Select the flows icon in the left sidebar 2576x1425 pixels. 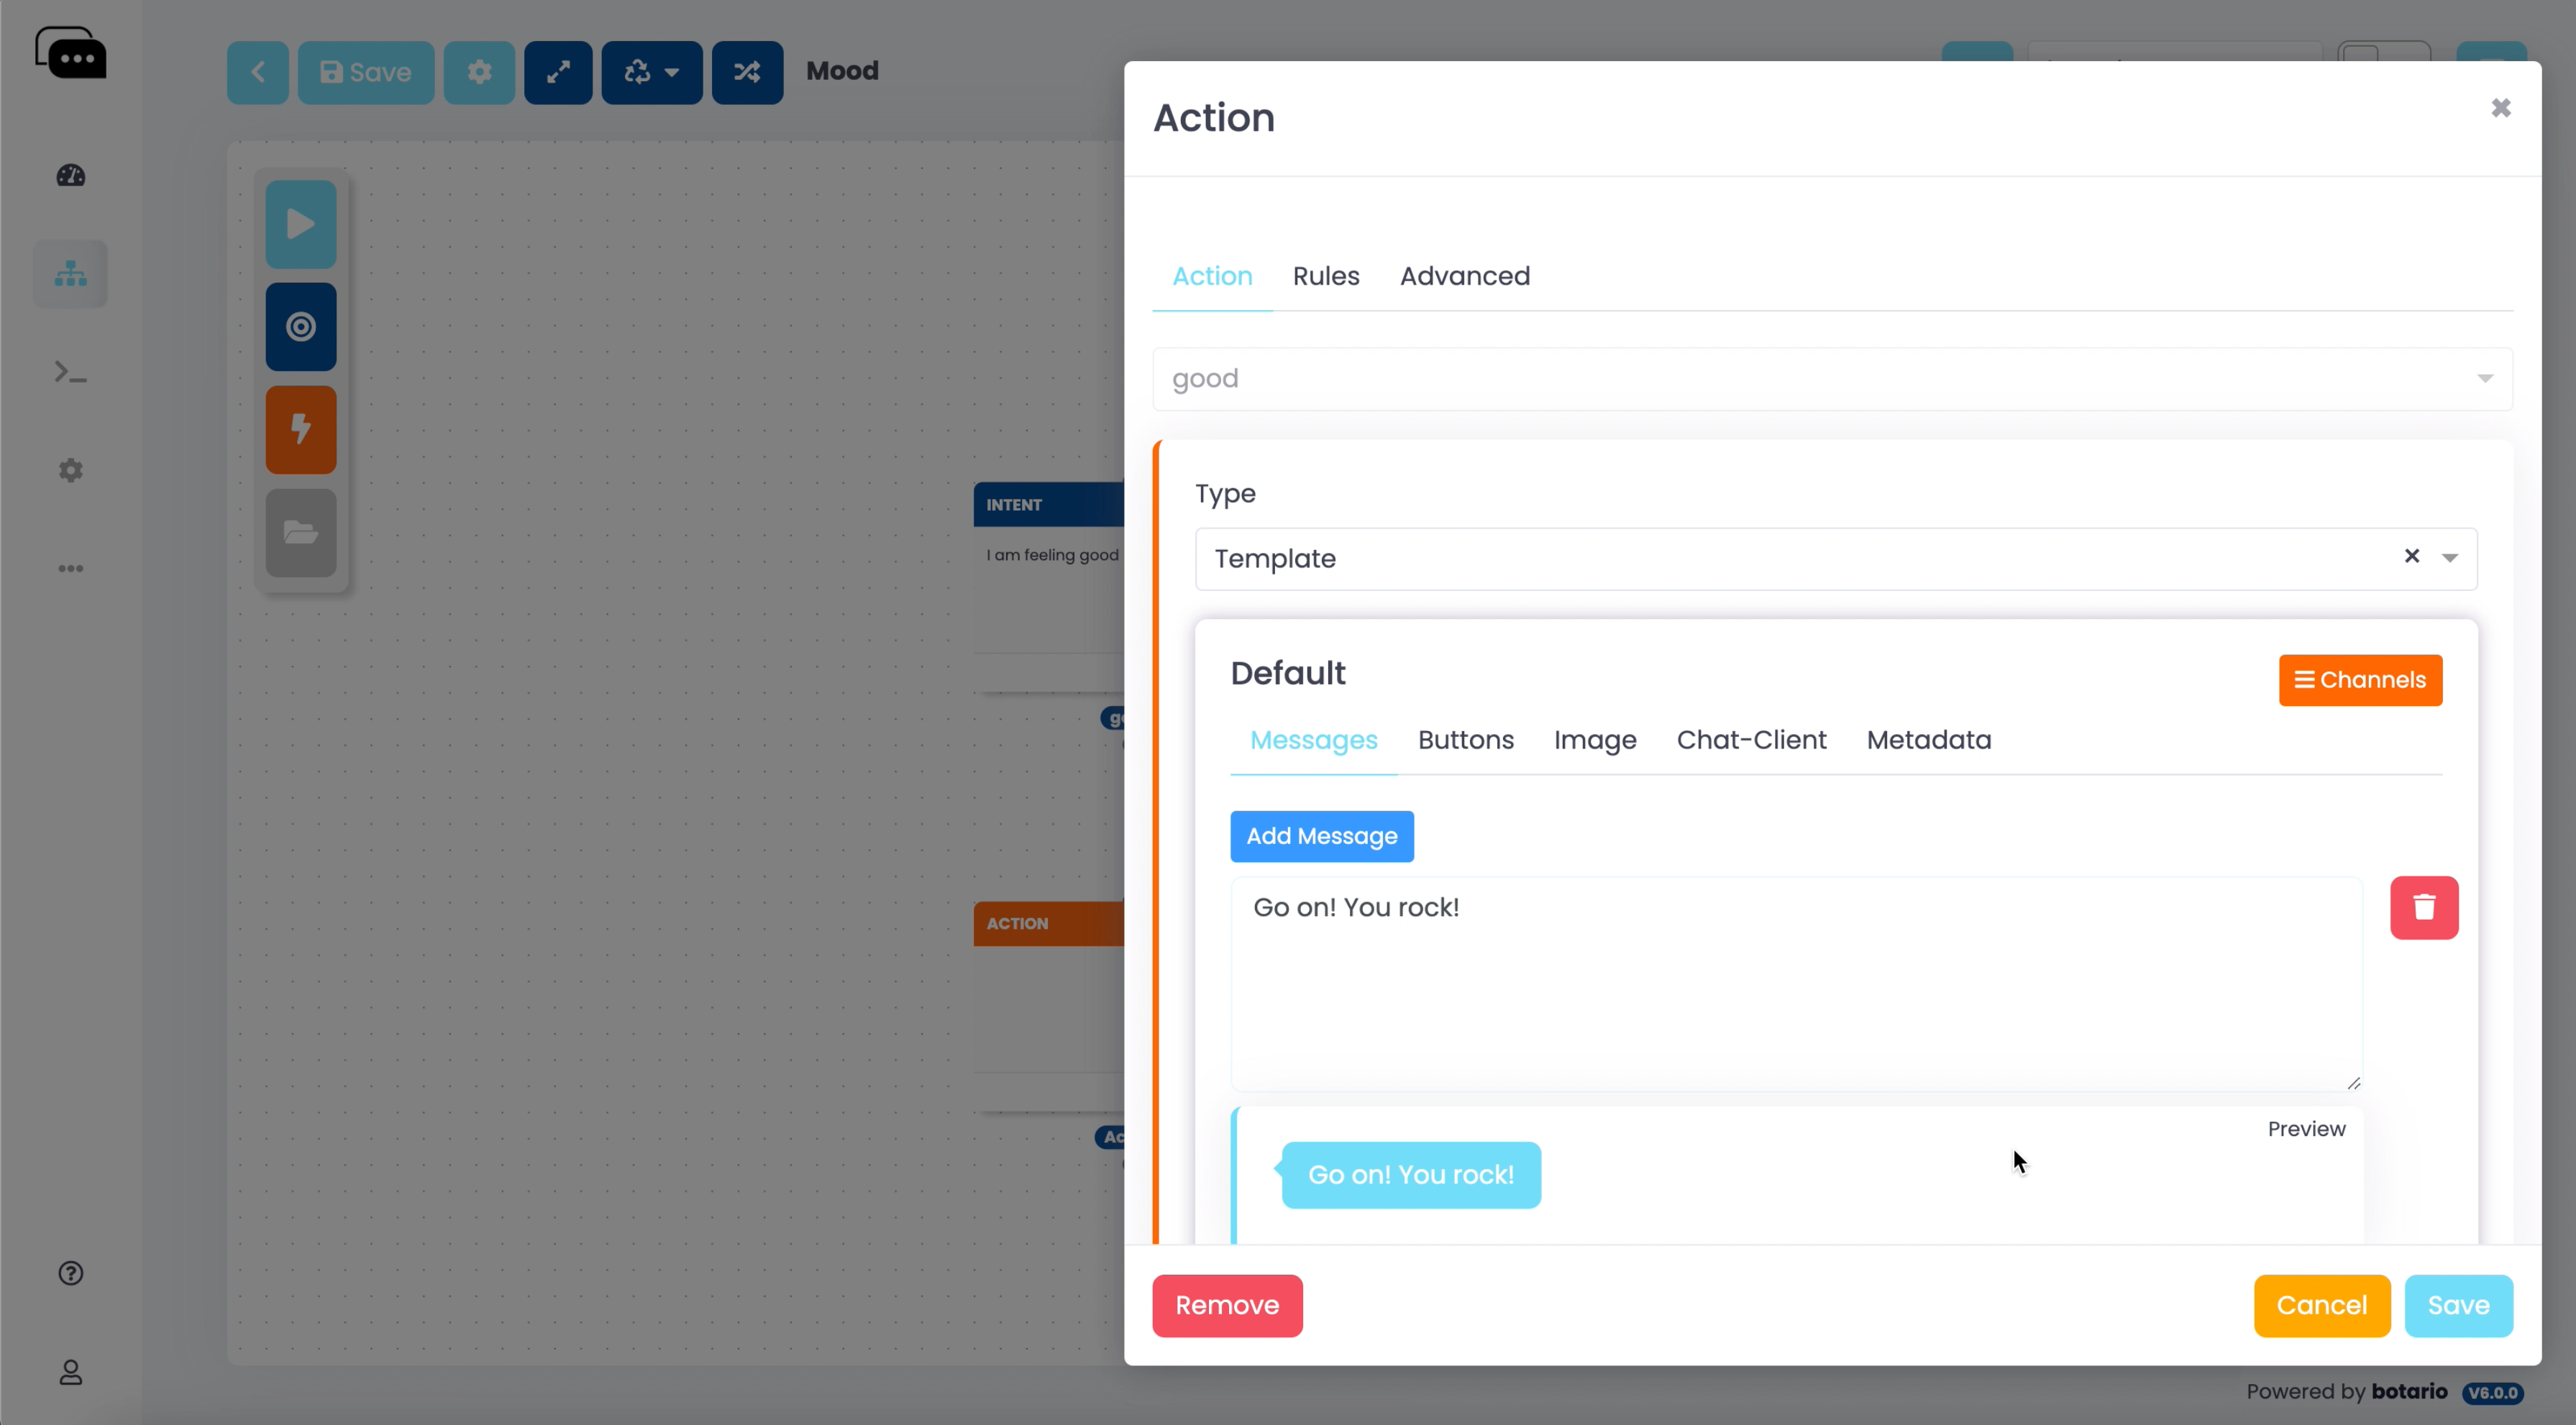tap(70, 273)
